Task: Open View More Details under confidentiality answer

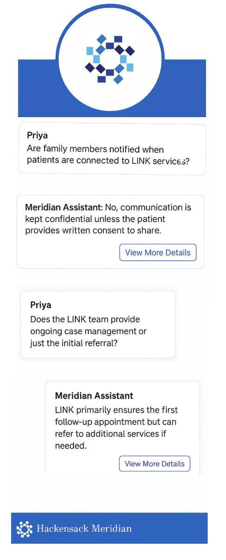Action: [x=158, y=252]
